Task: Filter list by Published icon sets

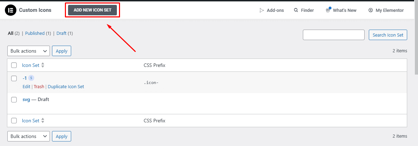Action: point(35,33)
